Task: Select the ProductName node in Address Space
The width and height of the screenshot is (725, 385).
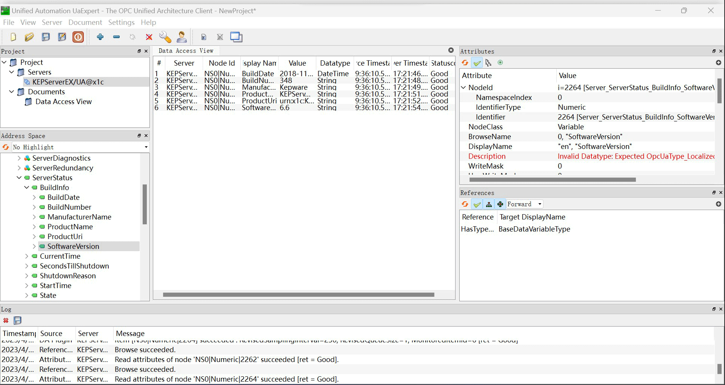Action: (x=70, y=227)
